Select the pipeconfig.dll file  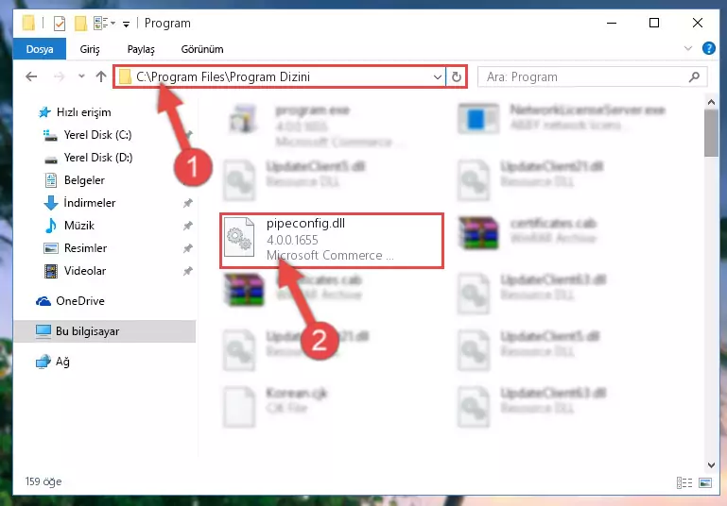(332, 241)
